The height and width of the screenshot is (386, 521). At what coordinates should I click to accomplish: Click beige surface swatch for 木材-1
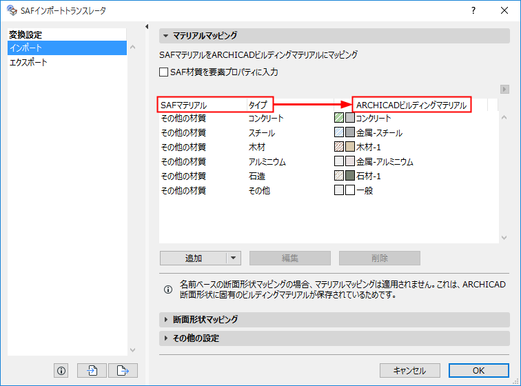click(350, 147)
